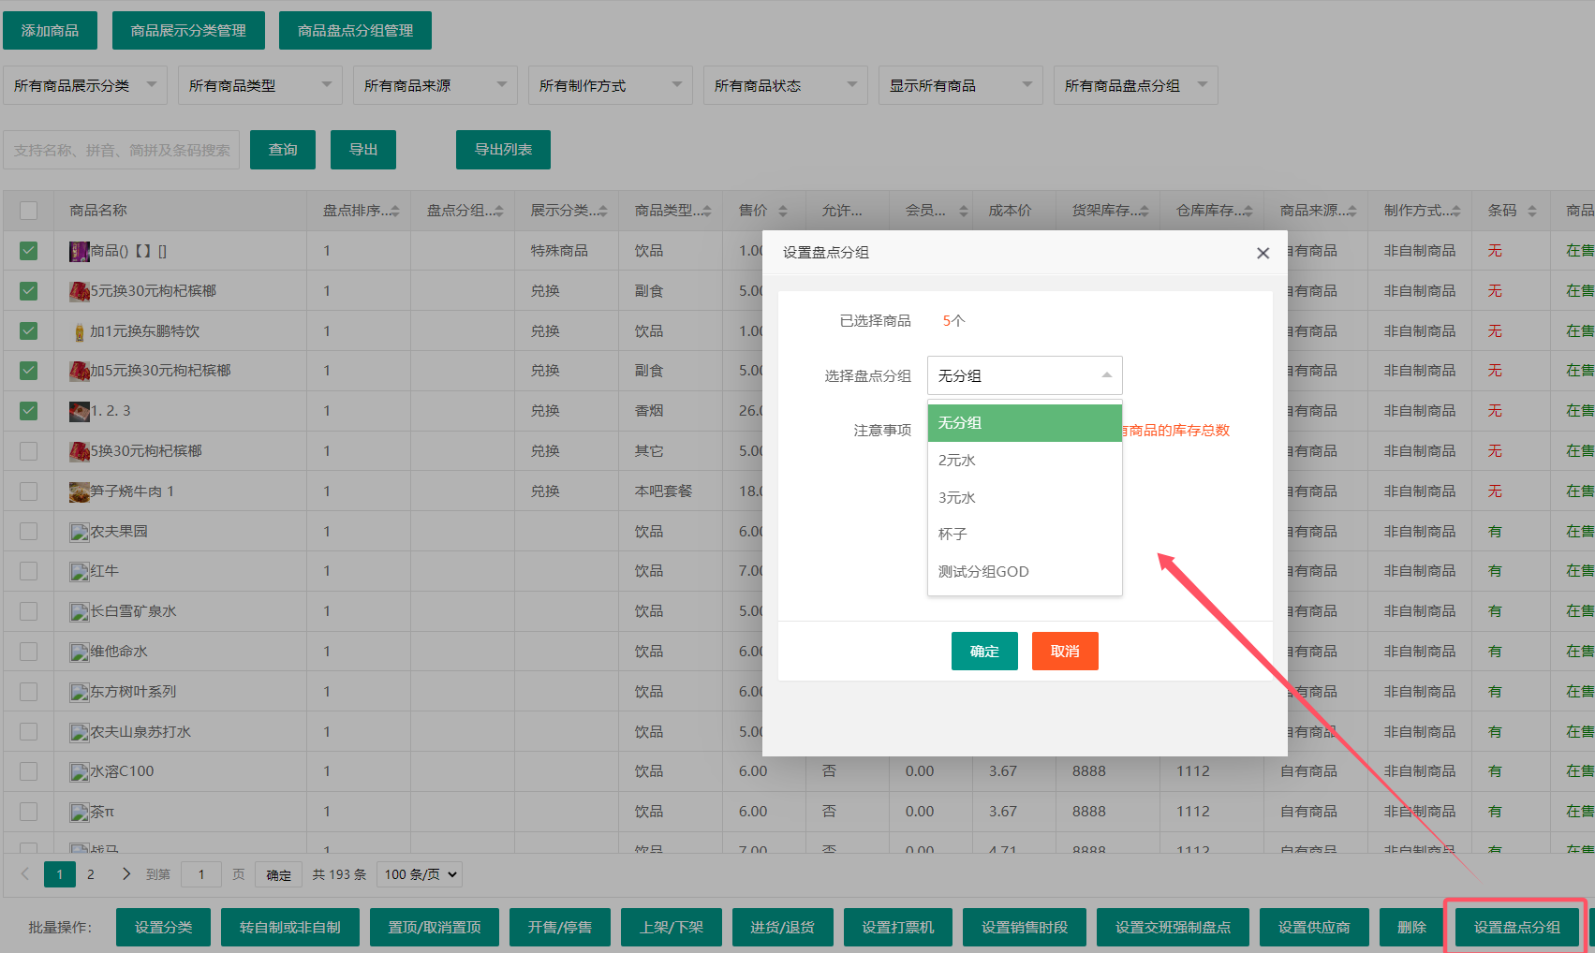
Task: Open the 100 条/页 page size selector
Action: pyautogui.click(x=421, y=874)
